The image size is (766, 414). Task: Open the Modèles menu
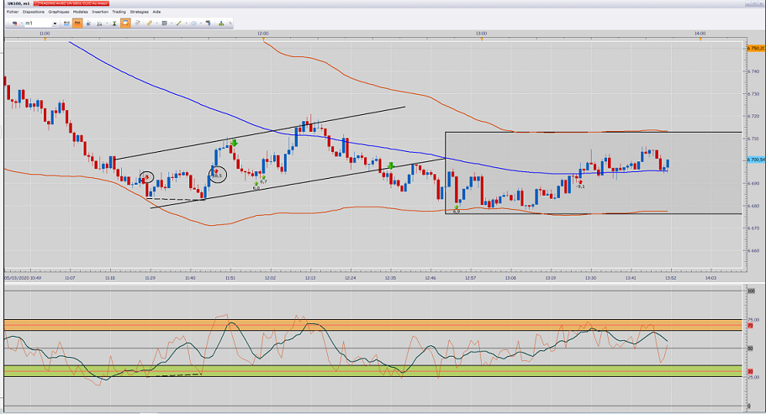pyautogui.click(x=81, y=12)
